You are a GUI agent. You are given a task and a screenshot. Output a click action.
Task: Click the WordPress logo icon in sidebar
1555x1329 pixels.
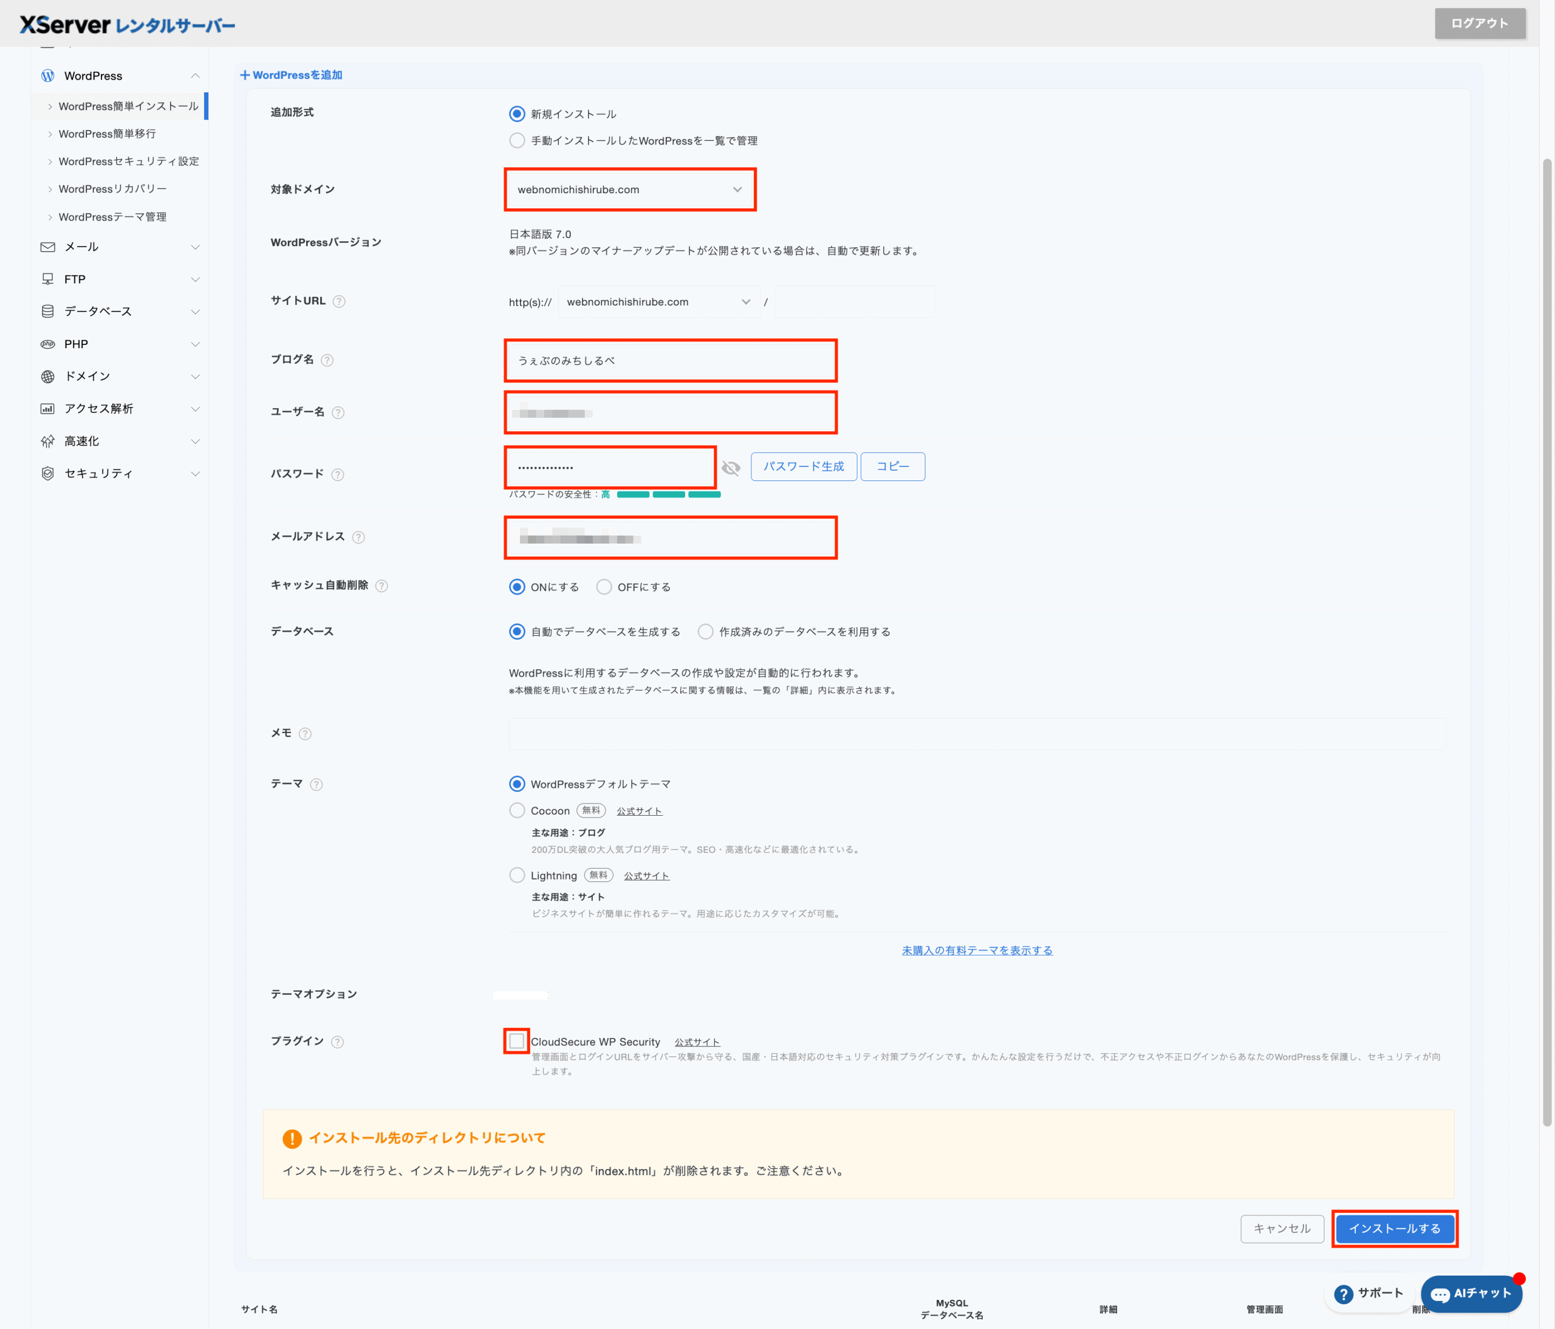[48, 76]
